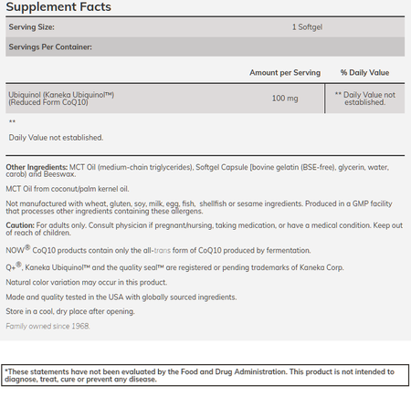Image resolution: width=411 pixels, height=396 pixels.
Task: Click the Daily Value not established cell
Action: [x=365, y=99]
